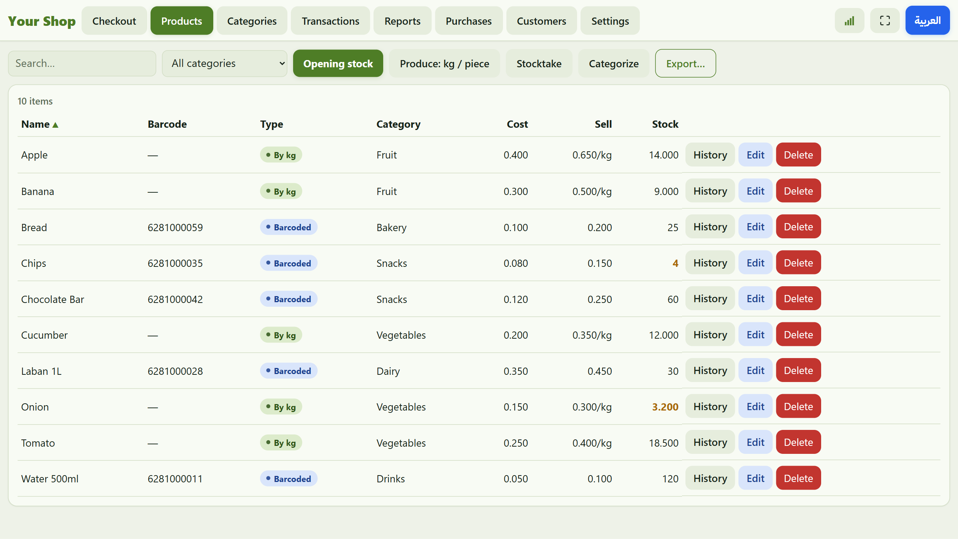
Task: View History for Apple
Action: click(x=710, y=155)
